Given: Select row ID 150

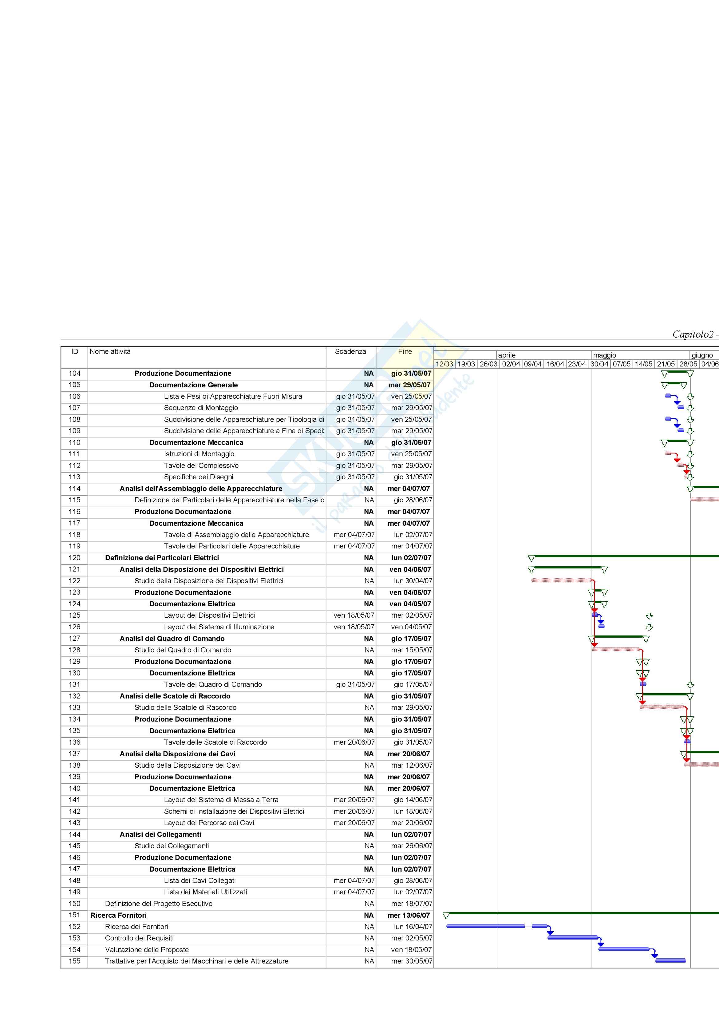Looking at the screenshot, I should tap(74, 904).
